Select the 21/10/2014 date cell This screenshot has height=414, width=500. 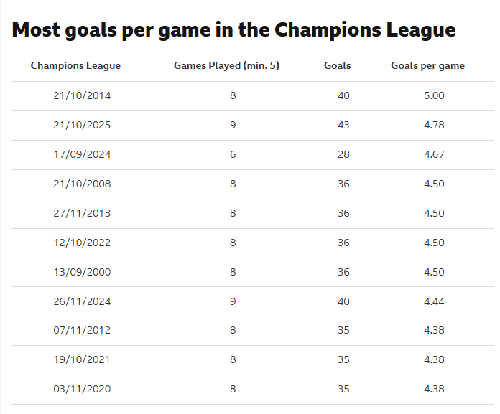82,95
